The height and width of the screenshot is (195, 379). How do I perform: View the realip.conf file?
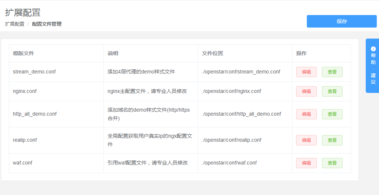pyautogui.click(x=332, y=140)
